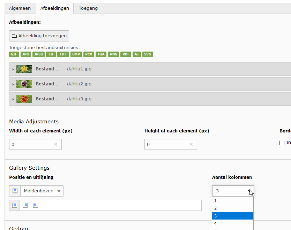Switch to the Toegang tab
The width and height of the screenshot is (291, 230).
88,8
